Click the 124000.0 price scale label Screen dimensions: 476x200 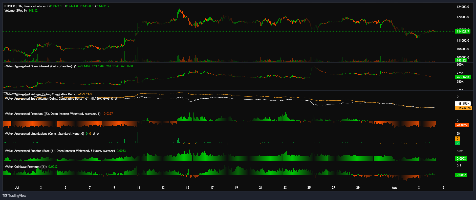[463, 7]
